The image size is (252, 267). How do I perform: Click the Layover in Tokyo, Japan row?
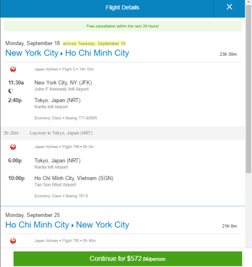[x=123, y=133]
